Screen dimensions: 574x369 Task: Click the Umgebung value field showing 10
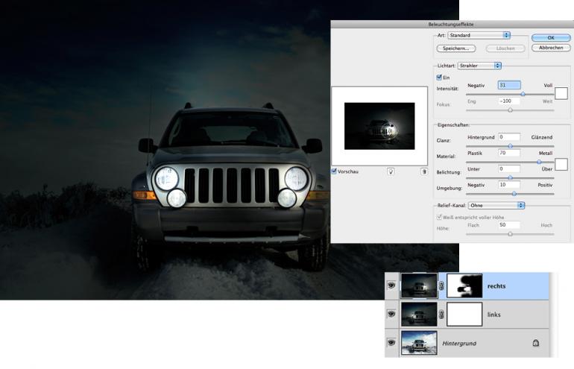coord(509,185)
